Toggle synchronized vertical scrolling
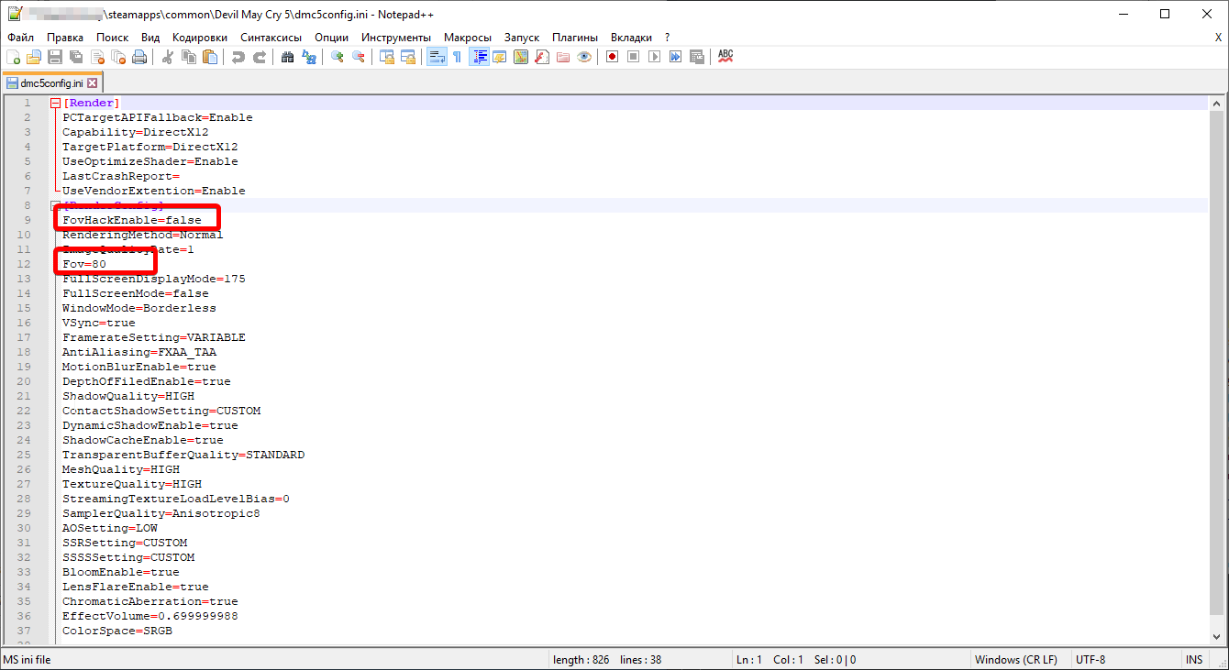Image resolution: width=1229 pixels, height=670 pixels. click(x=387, y=57)
